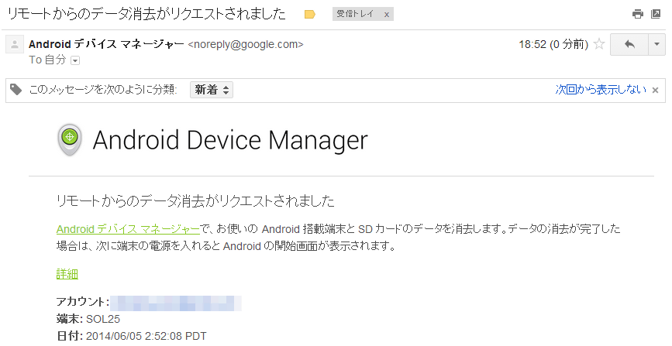672x346 pixels.
Task: Click the このメッセージを次のように分類 label
Action: (103, 90)
